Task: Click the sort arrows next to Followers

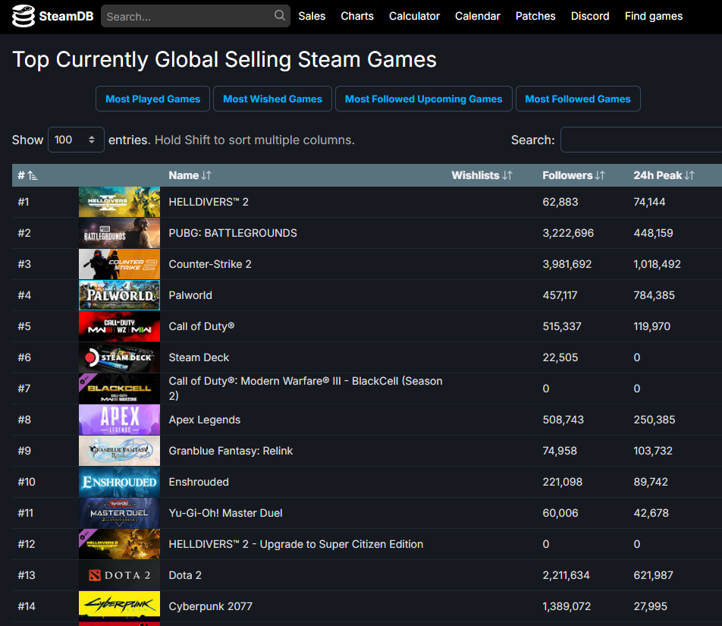Action: [599, 175]
